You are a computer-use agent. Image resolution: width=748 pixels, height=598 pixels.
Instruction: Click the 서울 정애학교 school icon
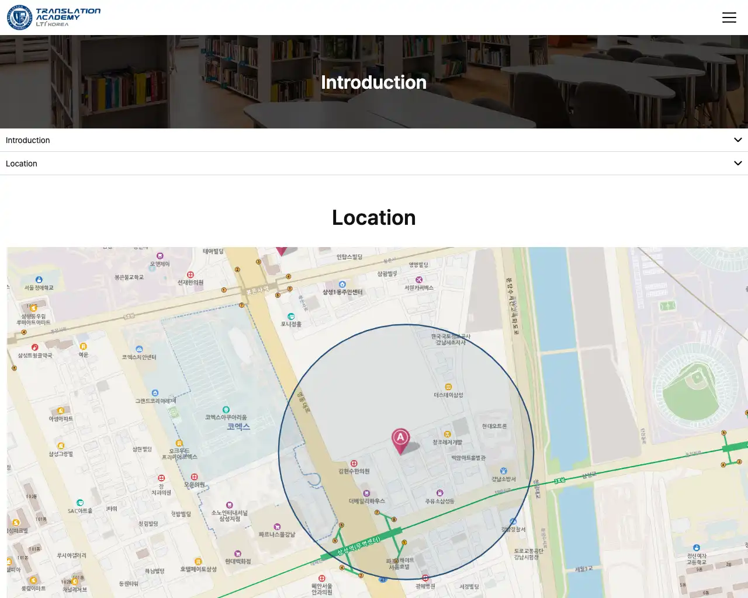pyautogui.click(x=39, y=280)
